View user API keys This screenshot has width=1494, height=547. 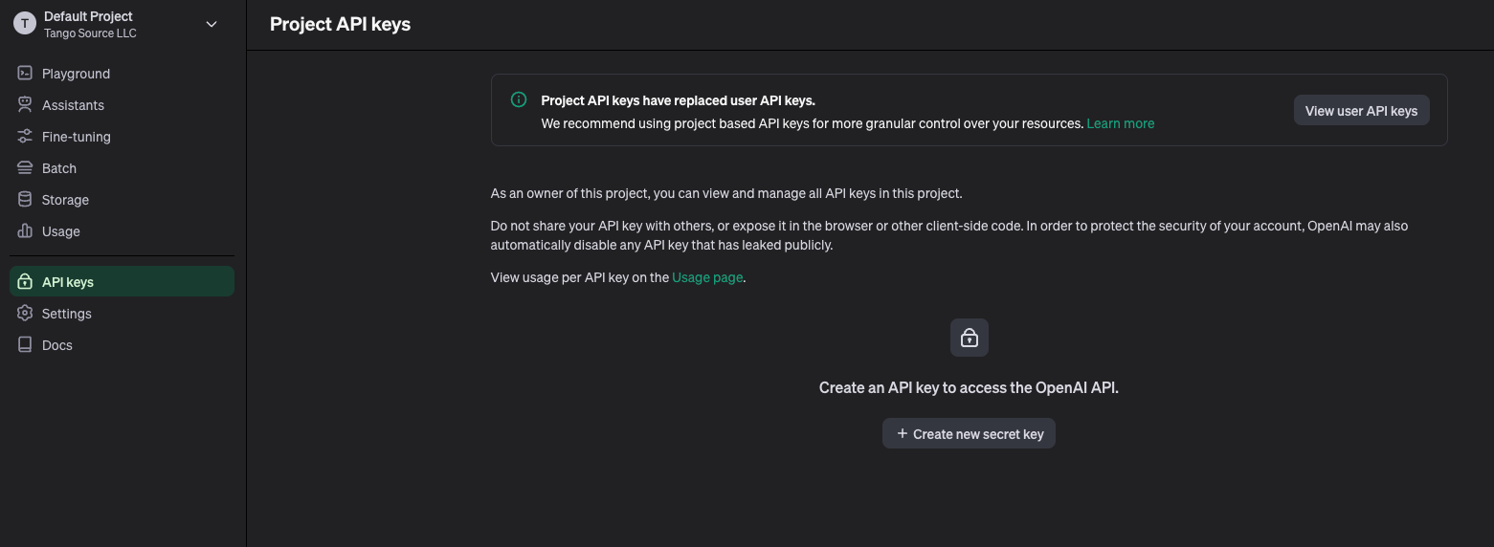pyautogui.click(x=1361, y=110)
